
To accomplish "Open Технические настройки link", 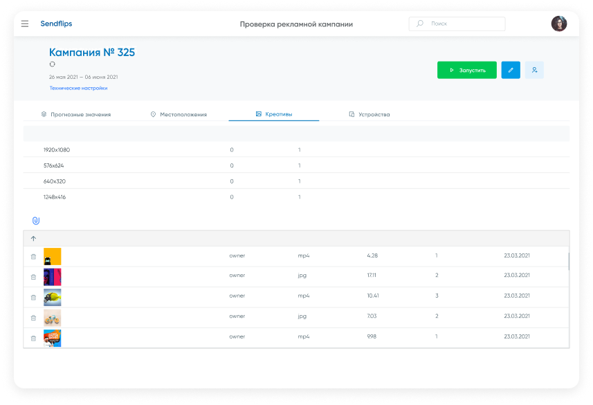I will pyautogui.click(x=78, y=88).
